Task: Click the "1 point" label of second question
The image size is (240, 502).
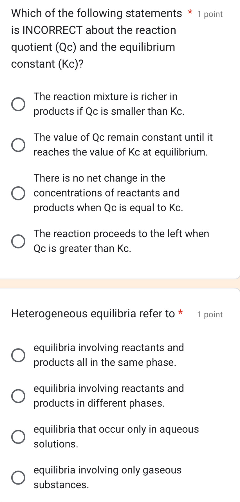Action: coord(210,314)
